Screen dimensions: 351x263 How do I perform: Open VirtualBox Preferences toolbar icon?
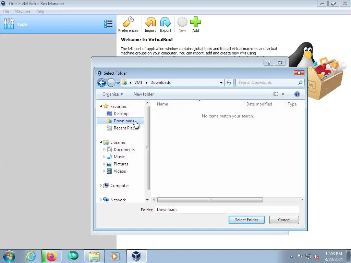coord(128,24)
